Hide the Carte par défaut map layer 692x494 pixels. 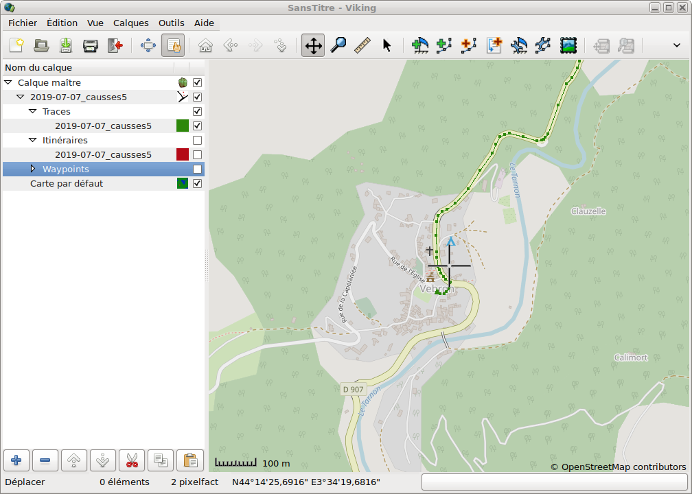pos(198,184)
